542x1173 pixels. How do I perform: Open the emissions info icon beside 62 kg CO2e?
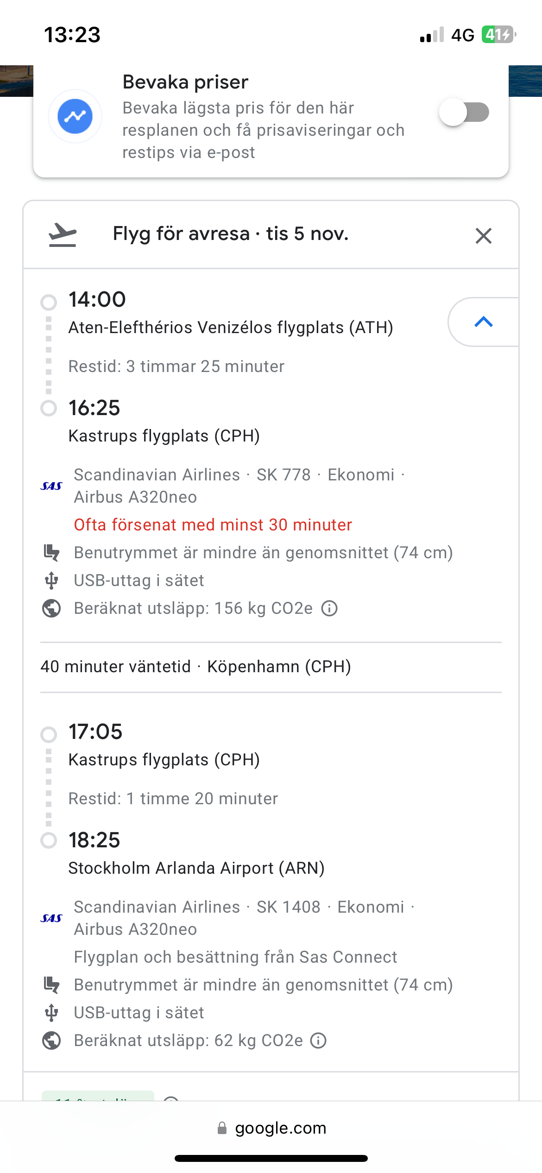click(319, 1041)
